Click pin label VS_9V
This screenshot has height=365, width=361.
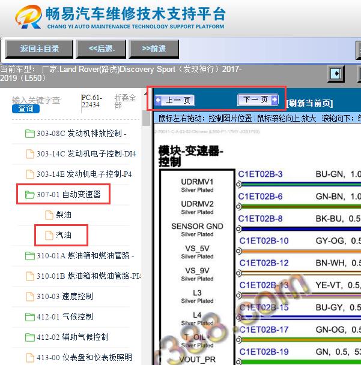197,270
